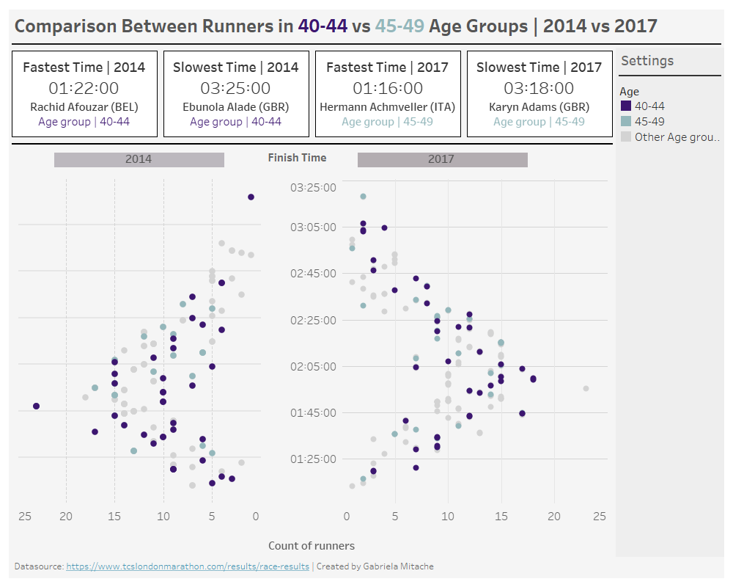The height and width of the screenshot is (587, 733).
Task: Click the Created by Gabriela Mitache credit
Action: coord(375,566)
